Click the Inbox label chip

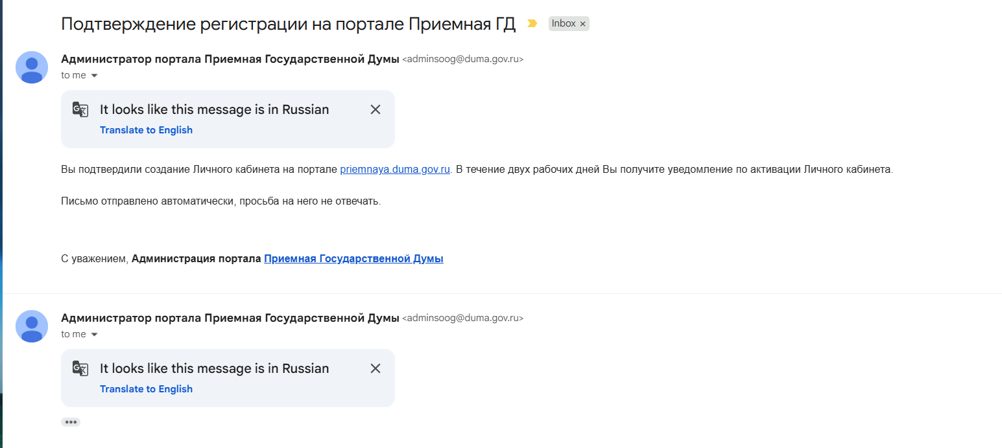point(563,24)
